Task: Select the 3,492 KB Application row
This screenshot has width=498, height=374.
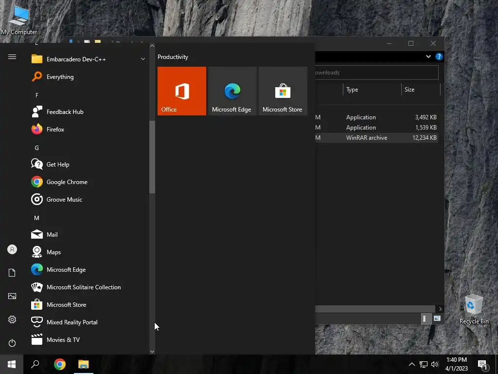Action: (x=377, y=117)
